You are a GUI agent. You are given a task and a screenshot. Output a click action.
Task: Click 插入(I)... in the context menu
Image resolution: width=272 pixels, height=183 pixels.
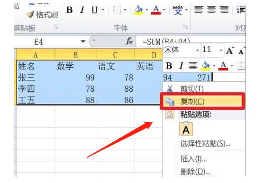(194, 158)
